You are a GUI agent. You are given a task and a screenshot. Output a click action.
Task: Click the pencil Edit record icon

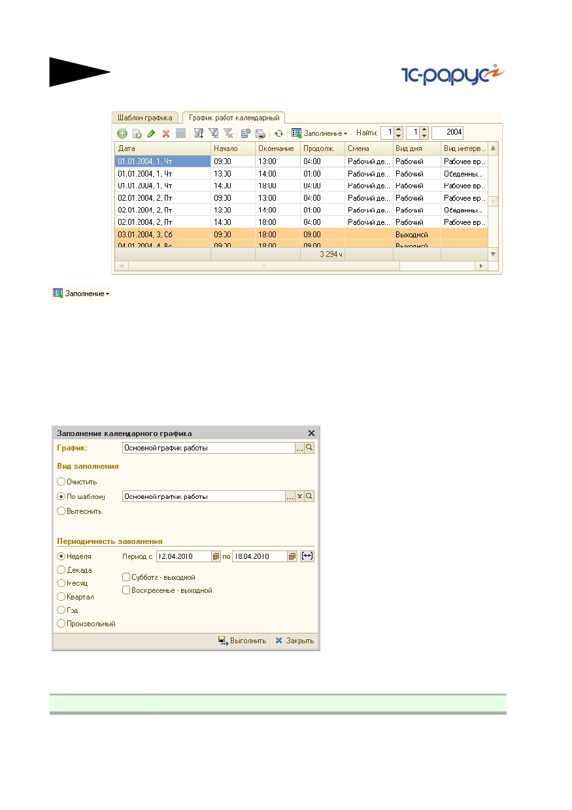pyautogui.click(x=151, y=133)
